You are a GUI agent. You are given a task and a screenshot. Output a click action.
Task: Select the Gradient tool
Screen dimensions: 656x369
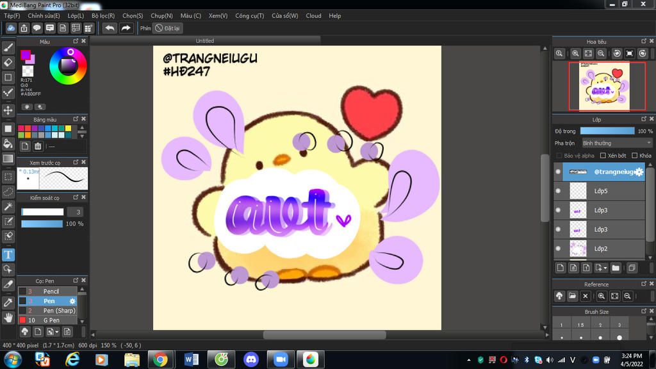pyautogui.click(x=8, y=159)
